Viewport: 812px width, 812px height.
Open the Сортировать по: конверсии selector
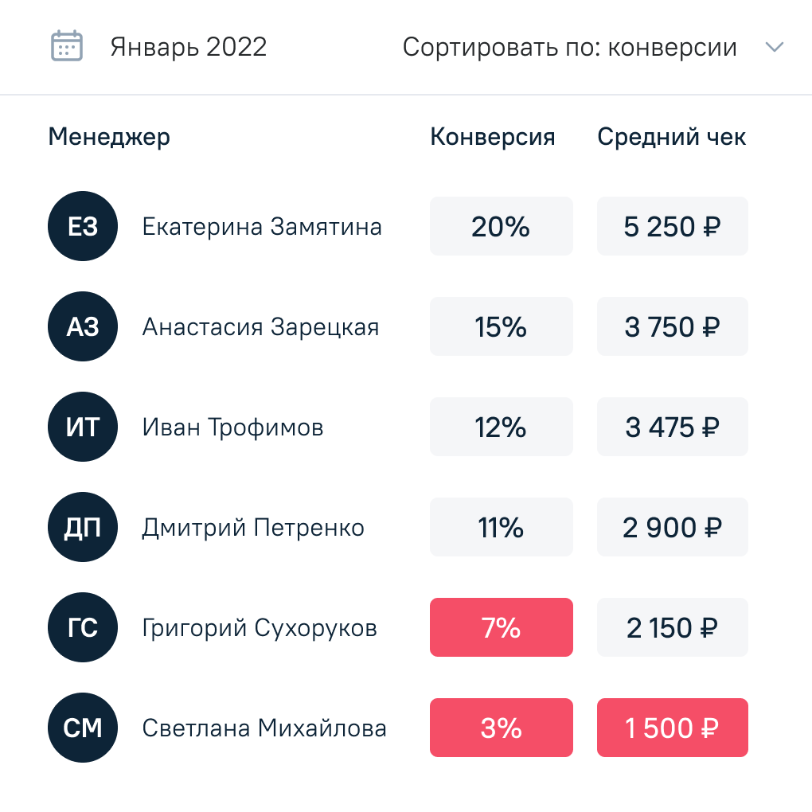click(570, 47)
